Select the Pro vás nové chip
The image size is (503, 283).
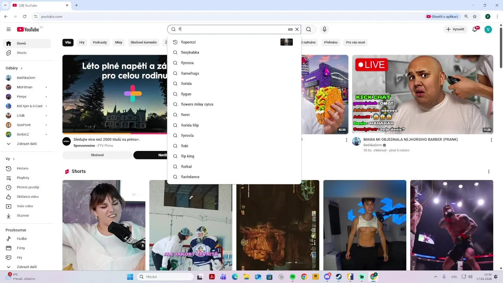coord(356,42)
